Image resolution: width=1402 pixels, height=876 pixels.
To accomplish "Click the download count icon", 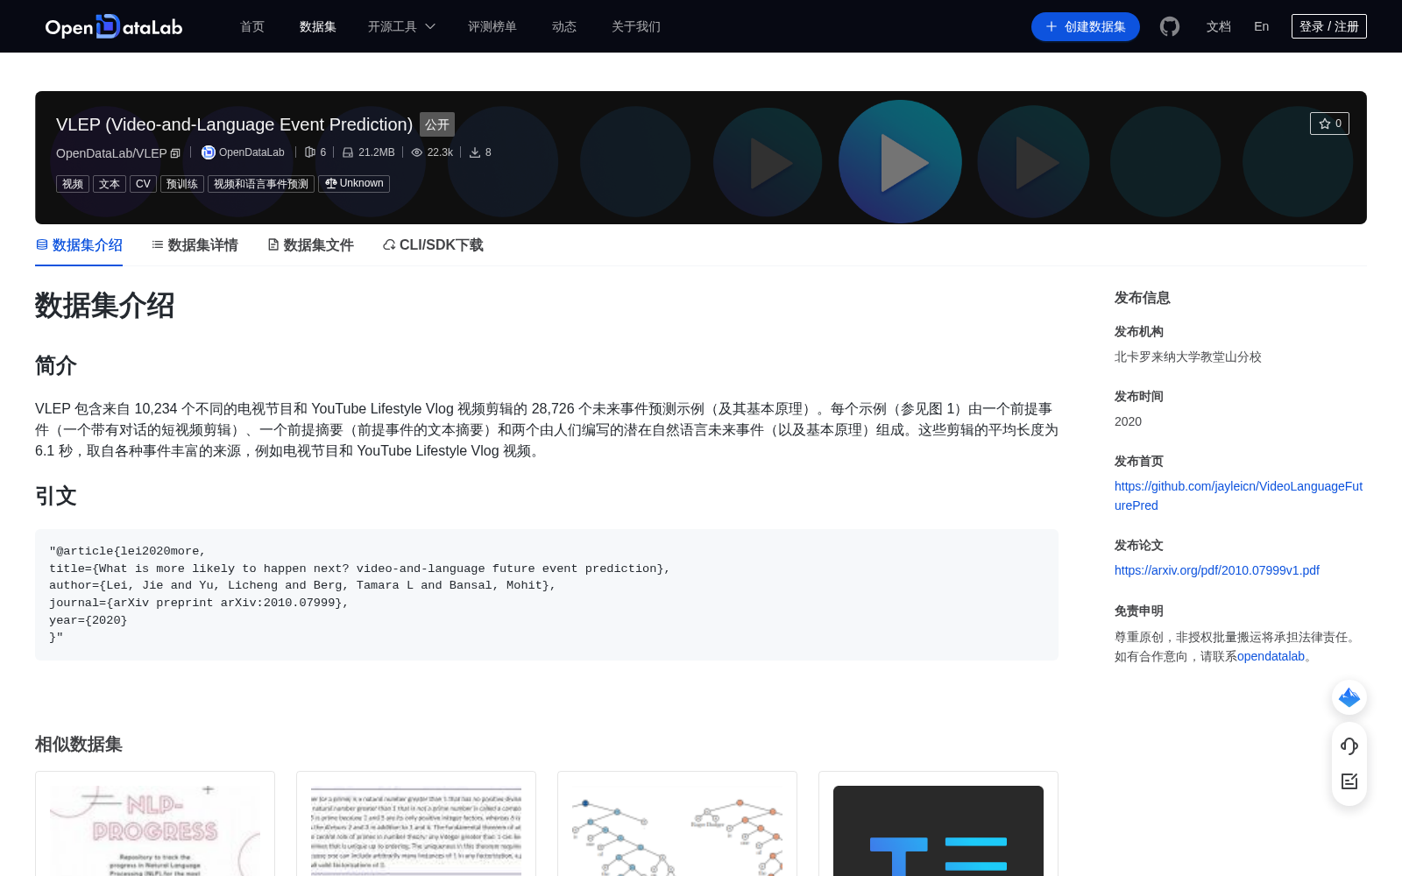I will 475,152.
